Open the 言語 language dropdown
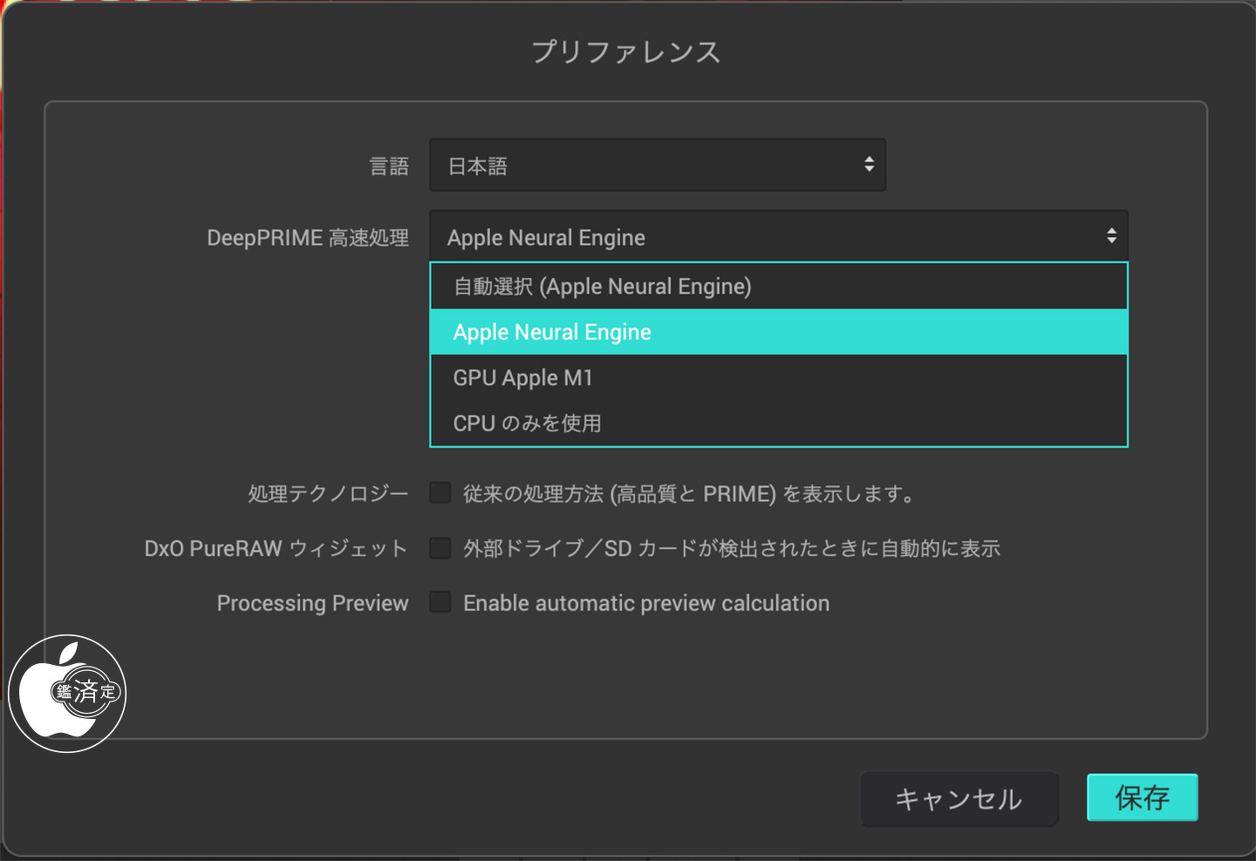 658,165
